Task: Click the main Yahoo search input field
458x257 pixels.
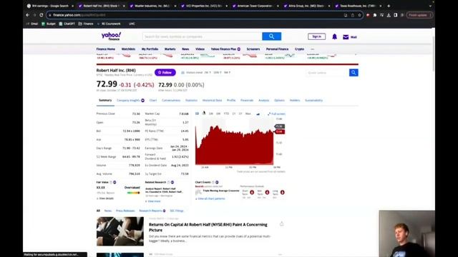Action: (x=202, y=36)
